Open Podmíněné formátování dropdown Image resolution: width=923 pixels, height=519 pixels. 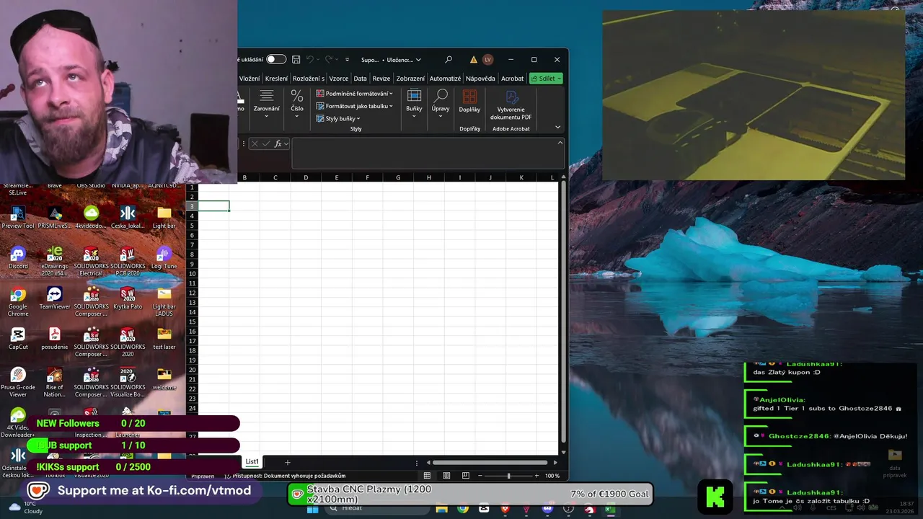click(x=354, y=94)
